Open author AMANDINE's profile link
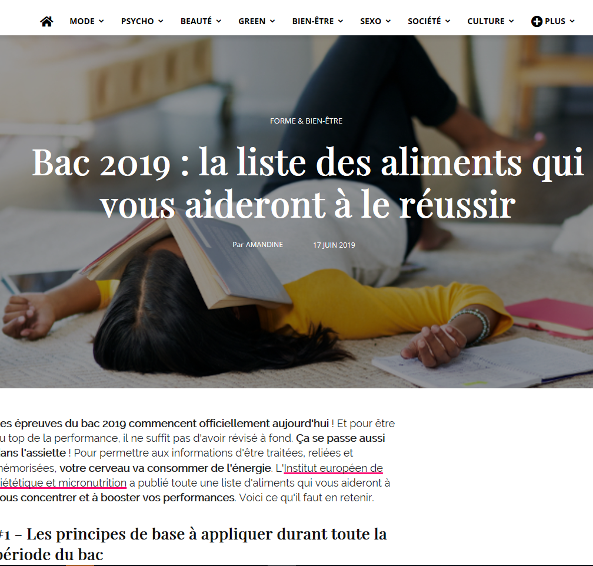The height and width of the screenshot is (566, 593). click(x=264, y=245)
